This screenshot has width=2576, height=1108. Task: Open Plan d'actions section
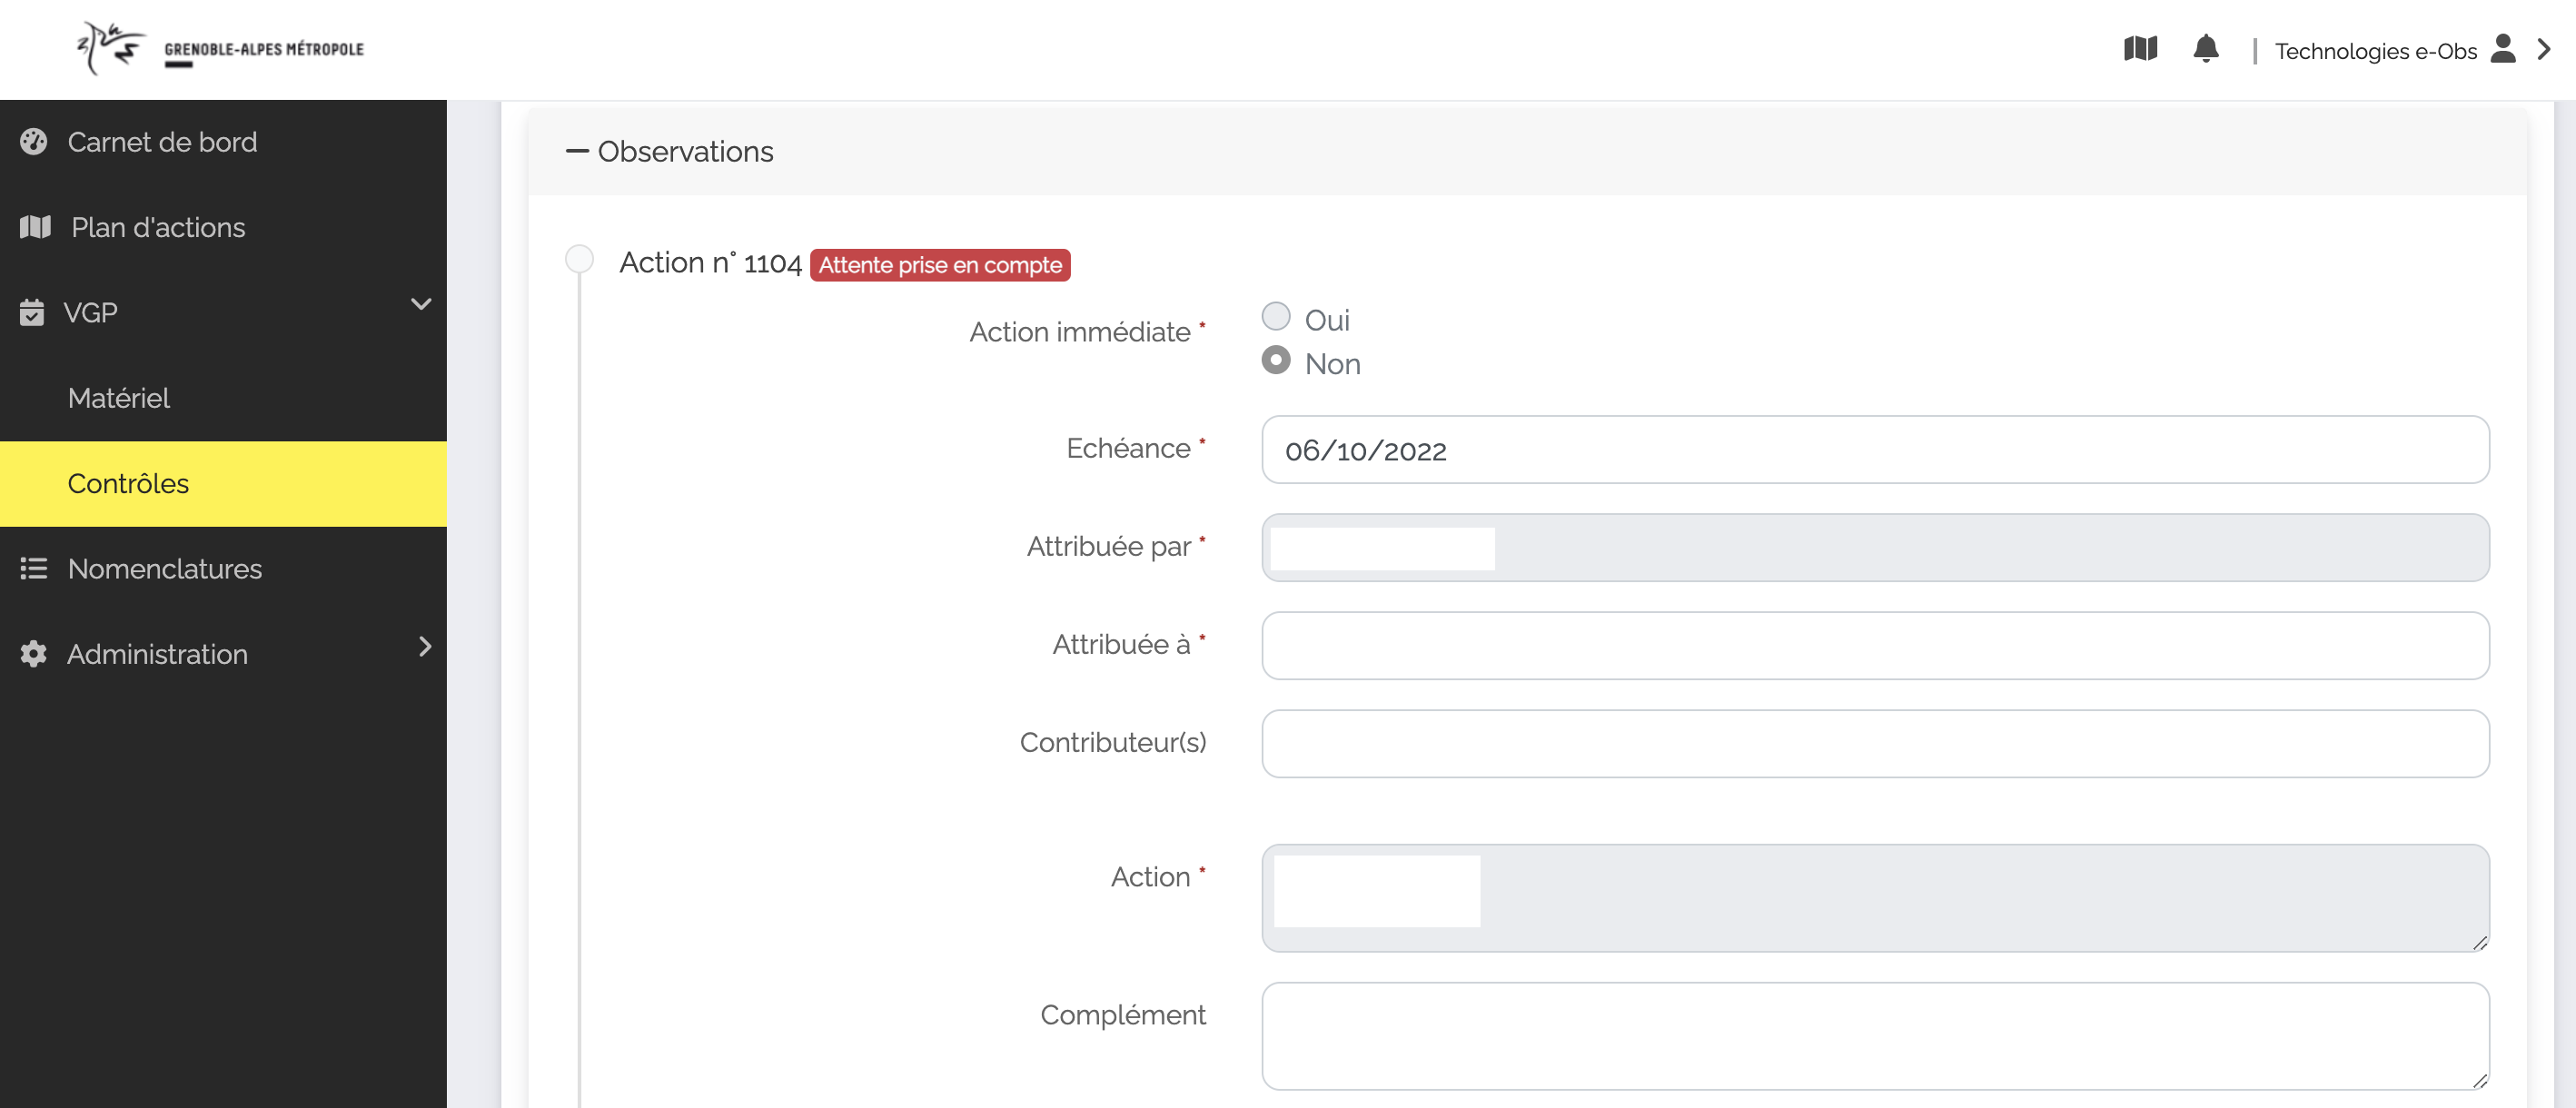[x=154, y=226]
